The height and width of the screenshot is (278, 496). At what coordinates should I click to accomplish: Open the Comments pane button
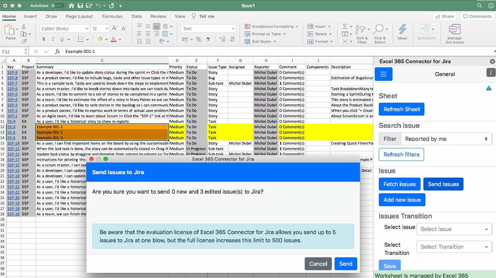(x=477, y=16)
